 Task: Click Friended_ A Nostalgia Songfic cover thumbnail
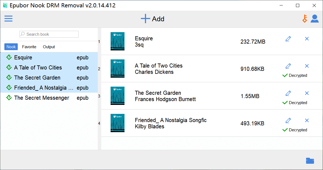[x=117, y=123]
